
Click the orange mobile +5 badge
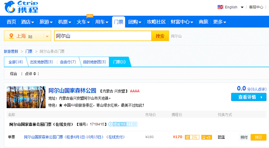pos(206,137)
